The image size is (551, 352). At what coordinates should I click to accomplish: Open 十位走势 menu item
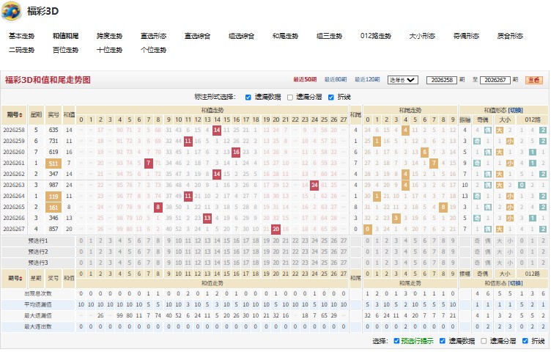[110, 50]
